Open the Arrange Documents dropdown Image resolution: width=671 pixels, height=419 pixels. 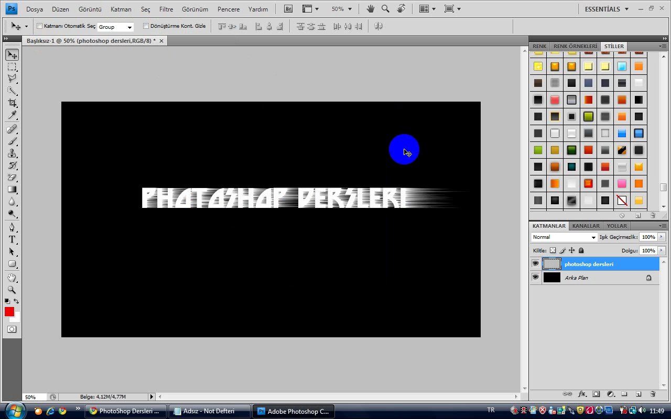tap(427, 9)
